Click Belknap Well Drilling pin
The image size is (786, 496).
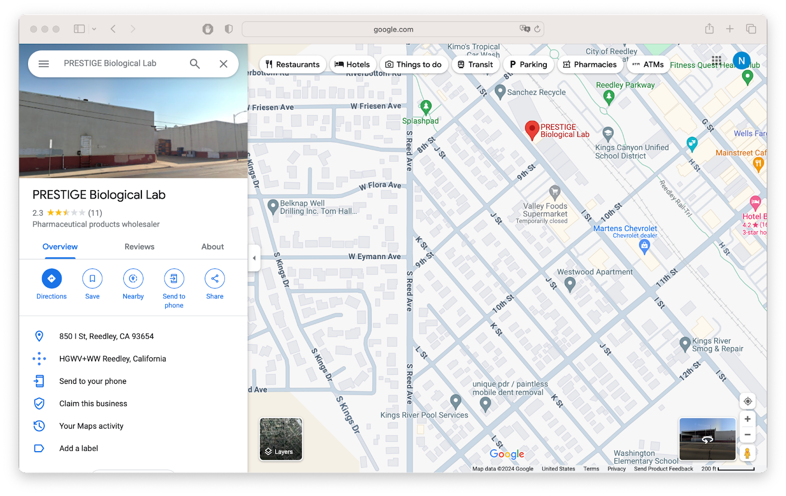click(x=273, y=207)
